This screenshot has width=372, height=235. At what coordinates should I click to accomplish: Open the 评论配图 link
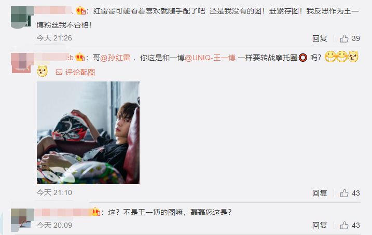click(80, 72)
